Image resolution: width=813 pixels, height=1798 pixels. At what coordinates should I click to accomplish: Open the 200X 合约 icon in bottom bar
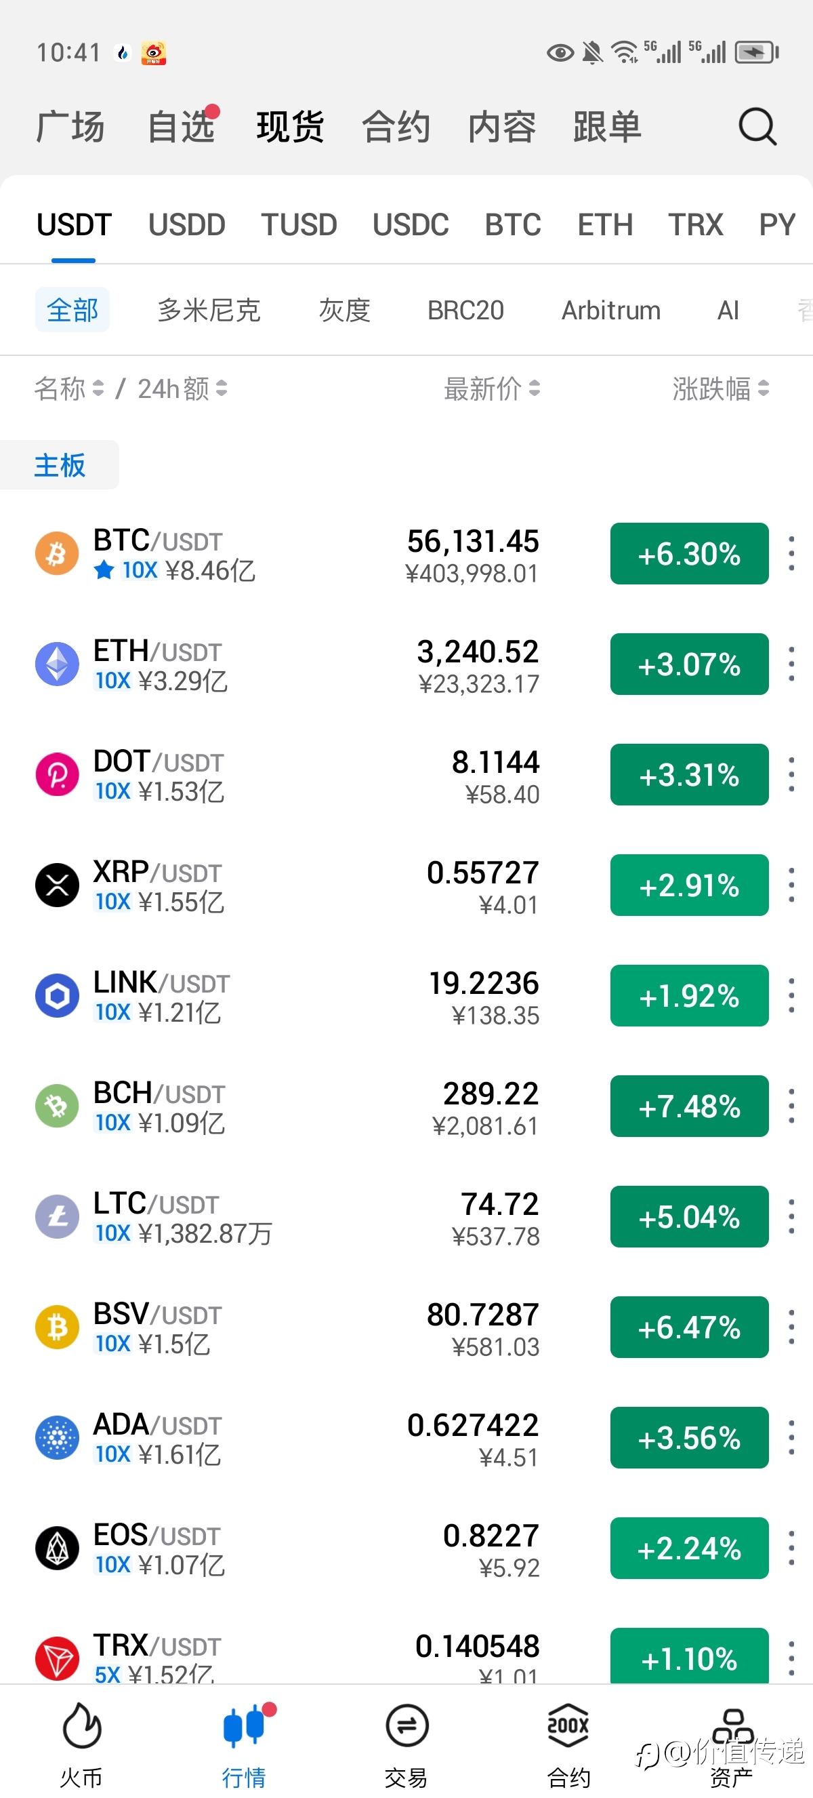(568, 1725)
